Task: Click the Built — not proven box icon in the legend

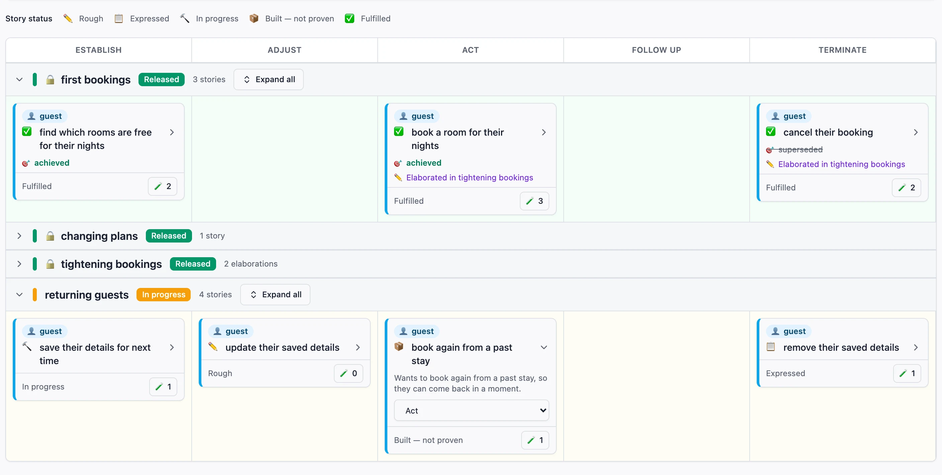Action: coord(254,18)
